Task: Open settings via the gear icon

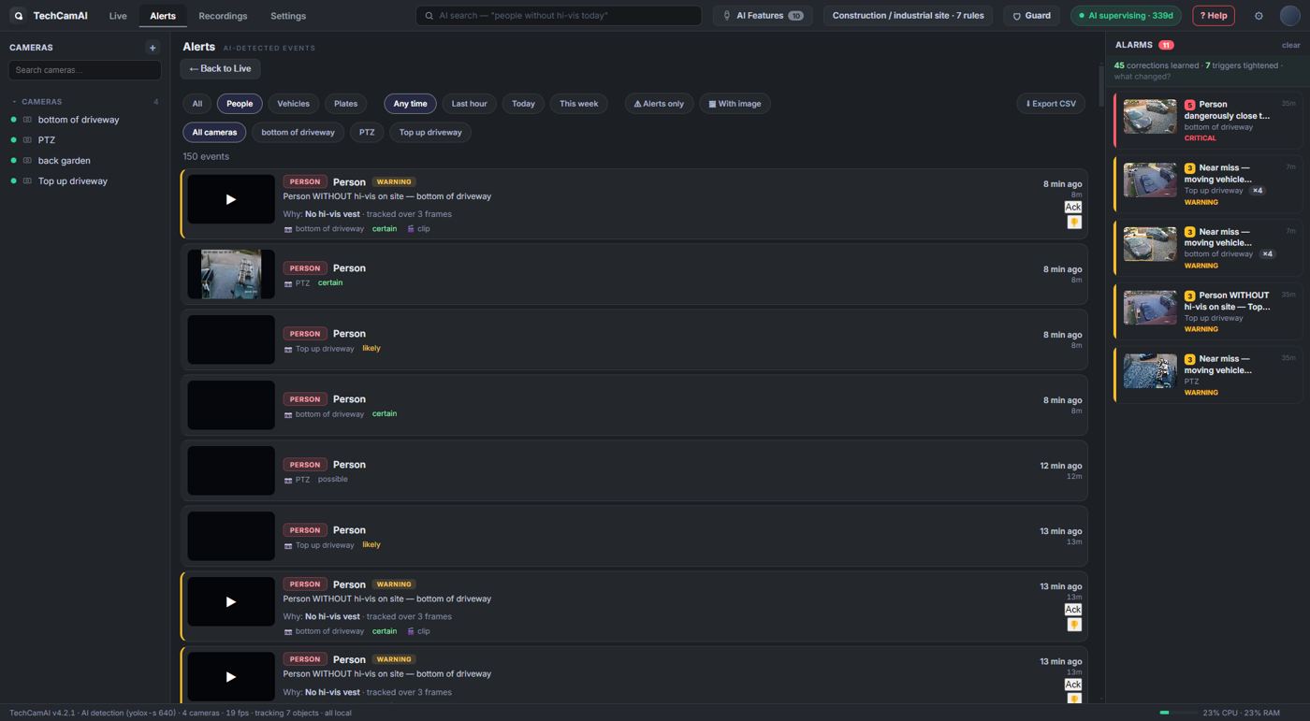Action: point(1259,16)
